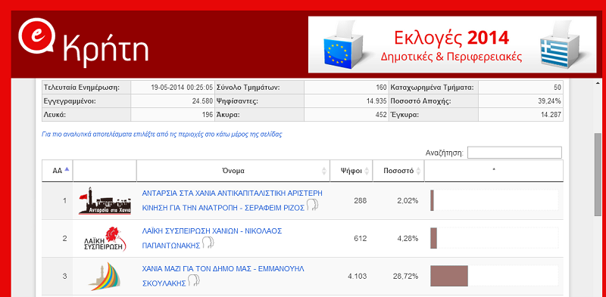Click candidates icon next to ΣΕΡΑΦΕΙΜ ΡΙΖΟΣ
606x297 pixels.
tap(312, 206)
